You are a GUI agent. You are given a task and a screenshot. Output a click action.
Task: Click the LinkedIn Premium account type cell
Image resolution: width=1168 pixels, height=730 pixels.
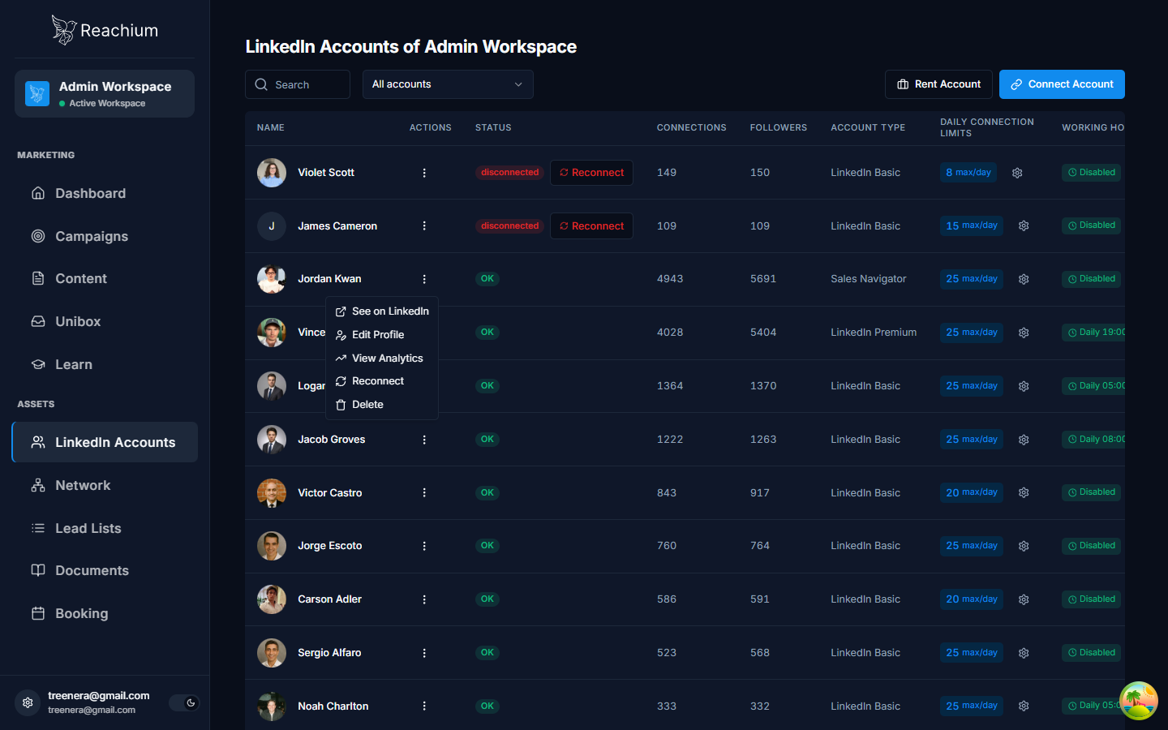click(x=874, y=333)
